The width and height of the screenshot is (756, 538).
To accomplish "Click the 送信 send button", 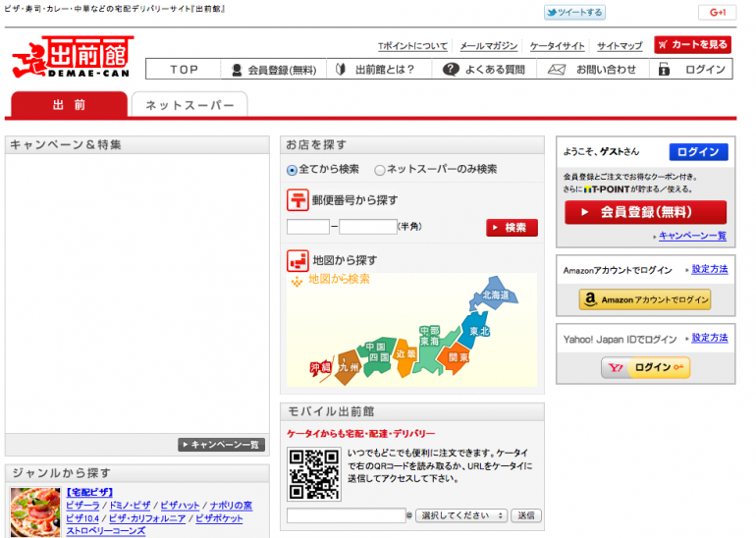I will coord(526,515).
